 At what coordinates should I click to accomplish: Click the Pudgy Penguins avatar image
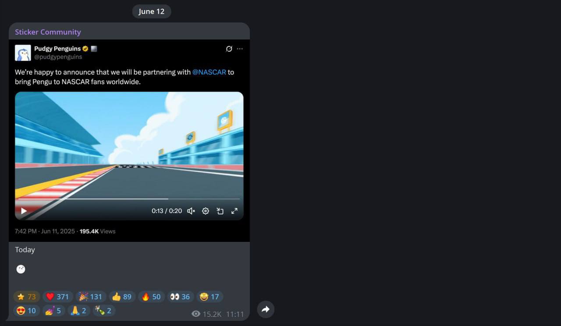click(23, 53)
